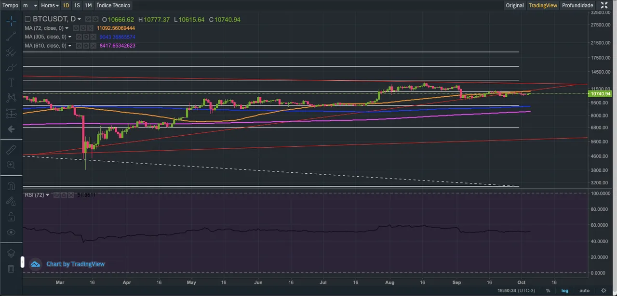The image size is (617, 296).
Task: Open the pitchfork drawing tools
Action: tap(11, 52)
